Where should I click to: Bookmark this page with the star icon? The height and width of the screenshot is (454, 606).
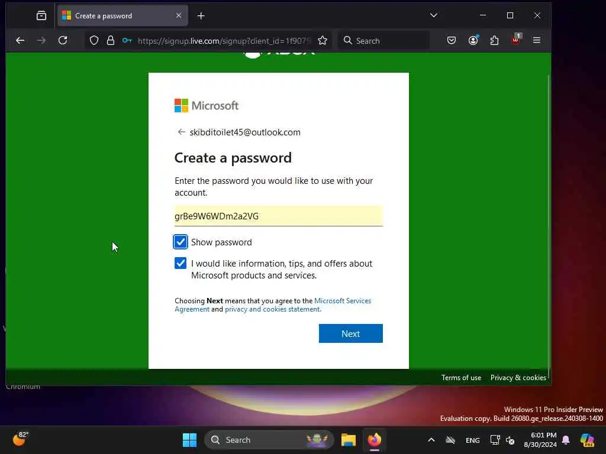[323, 41]
